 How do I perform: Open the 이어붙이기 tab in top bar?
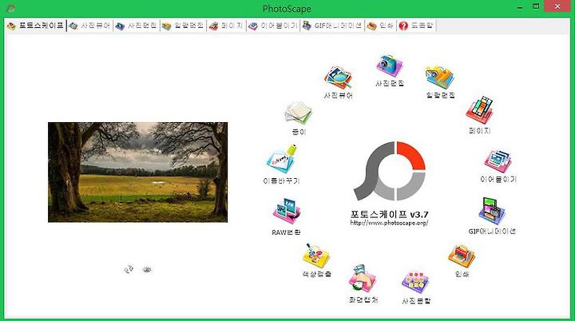pyautogui.click(x=273, y=26)
